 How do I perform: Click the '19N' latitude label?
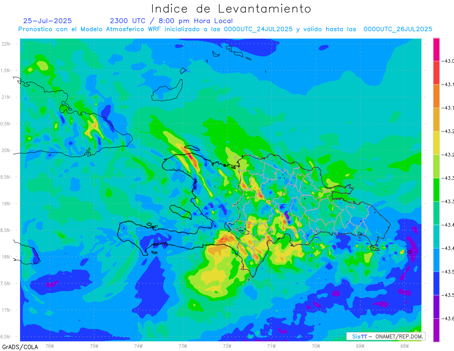tap(6, 204)
